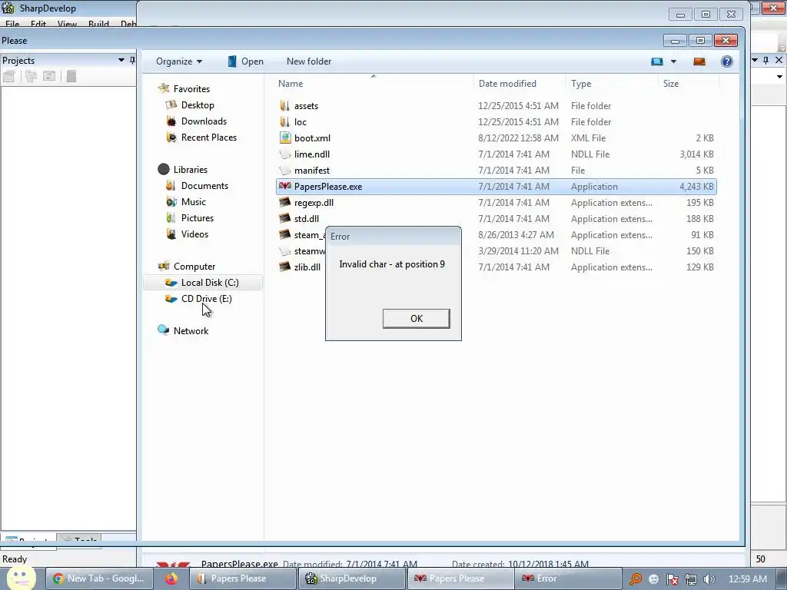Click the 12:59 AM taskbar clock
Viewport: 787px width, 590px height.
(x=747, y=579)
